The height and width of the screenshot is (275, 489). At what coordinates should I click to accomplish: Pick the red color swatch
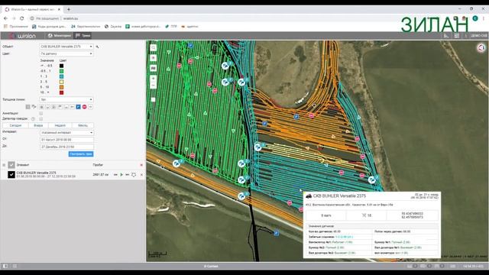pos(61,92)
